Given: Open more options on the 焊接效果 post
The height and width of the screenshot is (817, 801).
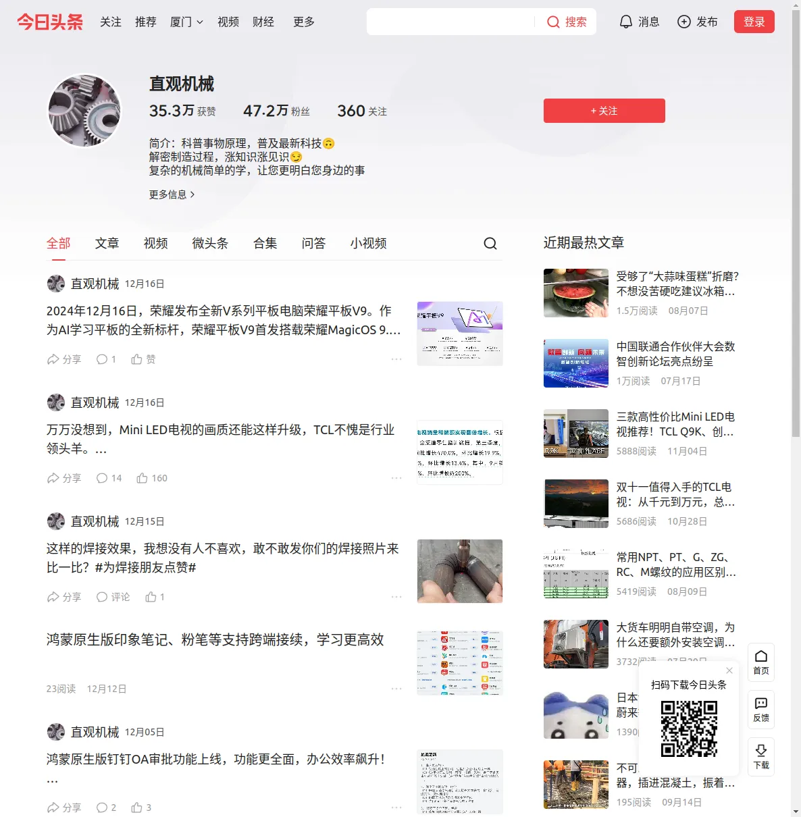Looking at the screenshot, I should coord(396,597).
